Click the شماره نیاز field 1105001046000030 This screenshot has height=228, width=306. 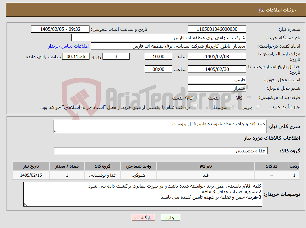(x=217, y=29)
